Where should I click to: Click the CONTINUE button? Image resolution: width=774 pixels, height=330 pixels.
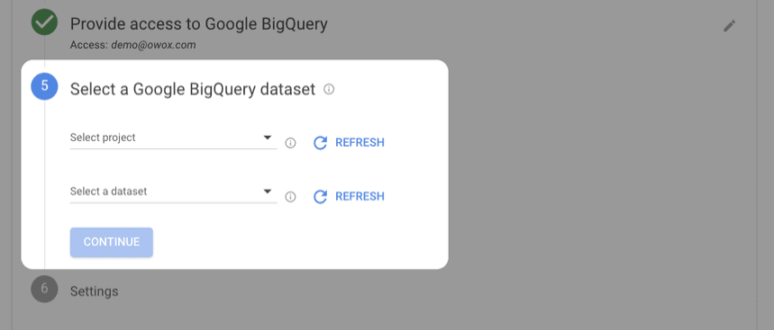click(x=112, y=242)
